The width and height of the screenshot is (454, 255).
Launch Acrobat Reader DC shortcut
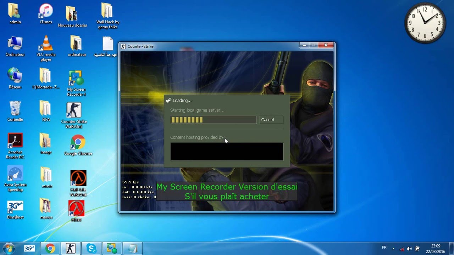(x=15, y=146)
